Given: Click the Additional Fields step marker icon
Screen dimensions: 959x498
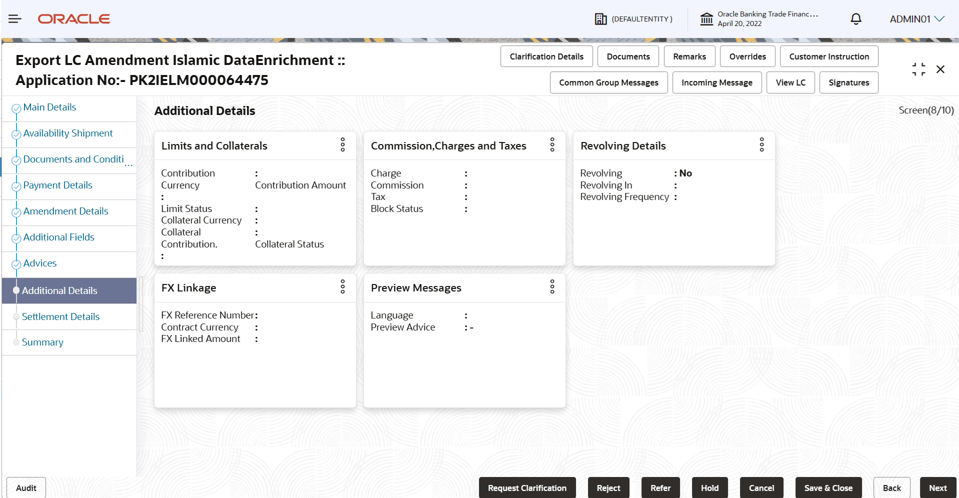Looking at the screenshot, I should [x=16, y=238].
